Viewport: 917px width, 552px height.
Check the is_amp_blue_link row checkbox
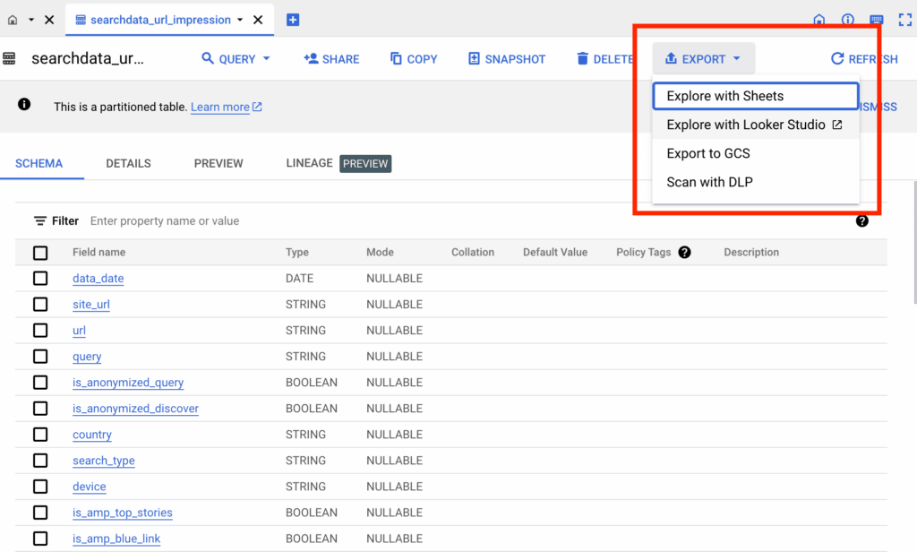point(40,539)
